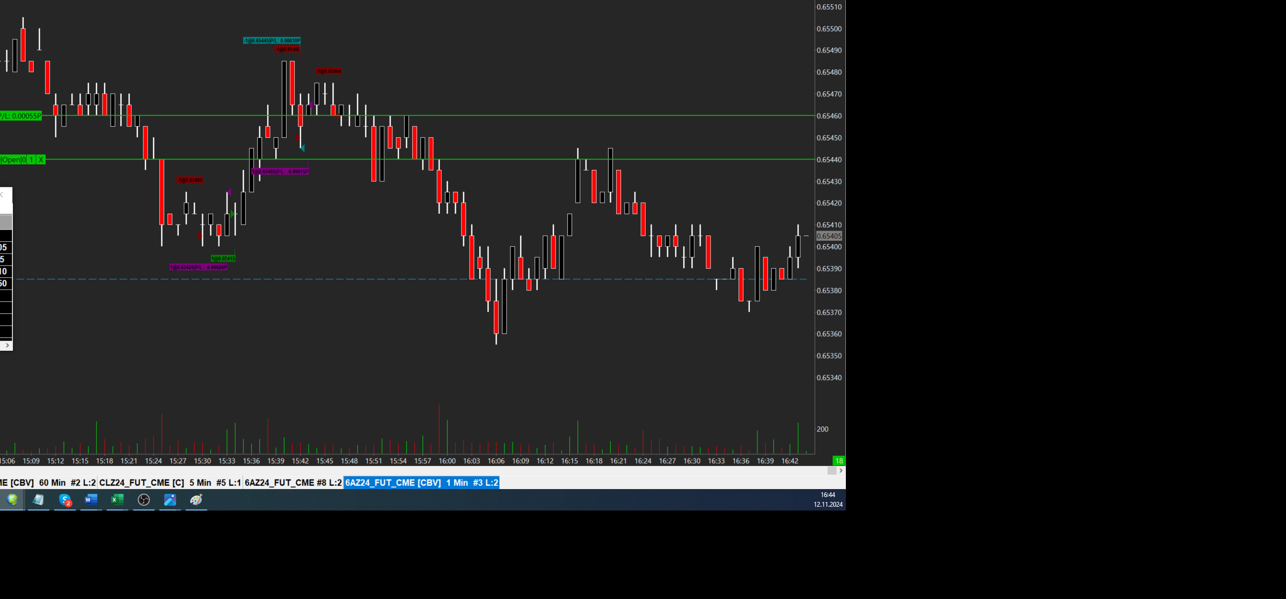The height and width of the screenshot is (599, 1286).
Task: Click the teal fill label at 0.65445
Action: [272, 41]
